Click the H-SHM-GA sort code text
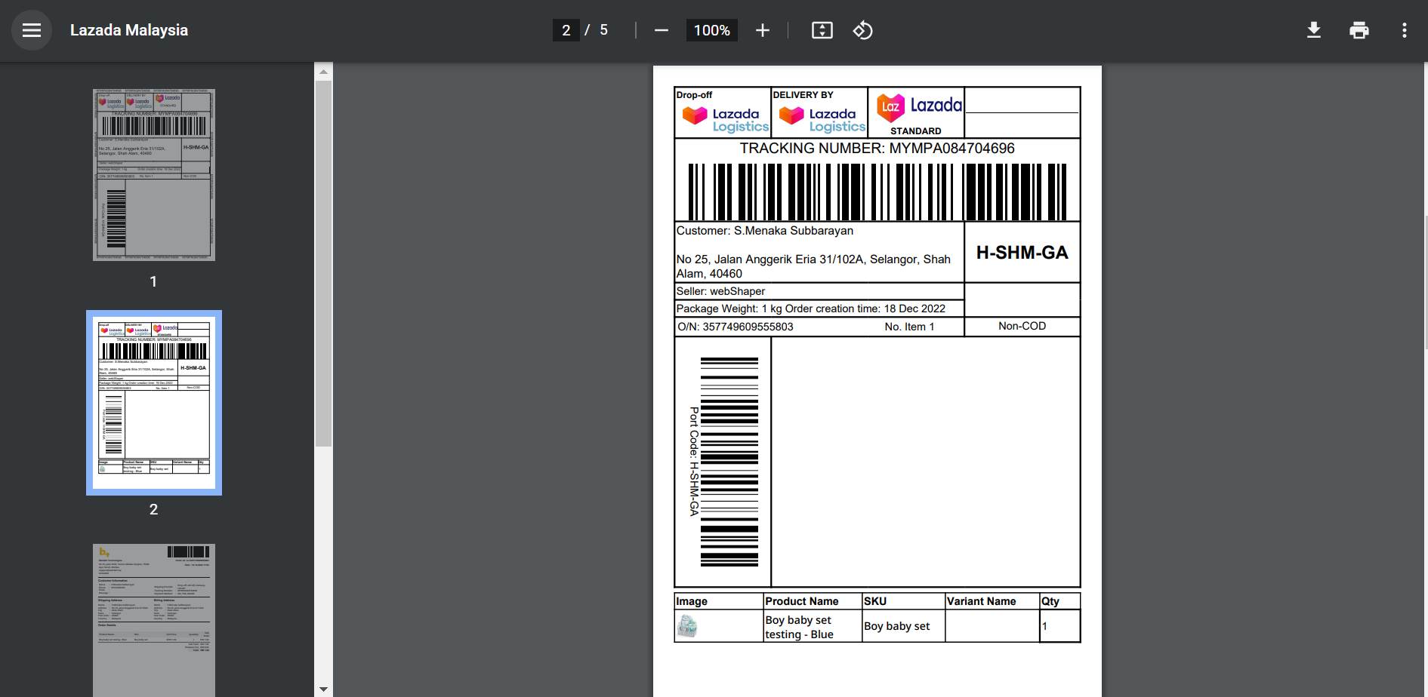 click(1022, 253)
